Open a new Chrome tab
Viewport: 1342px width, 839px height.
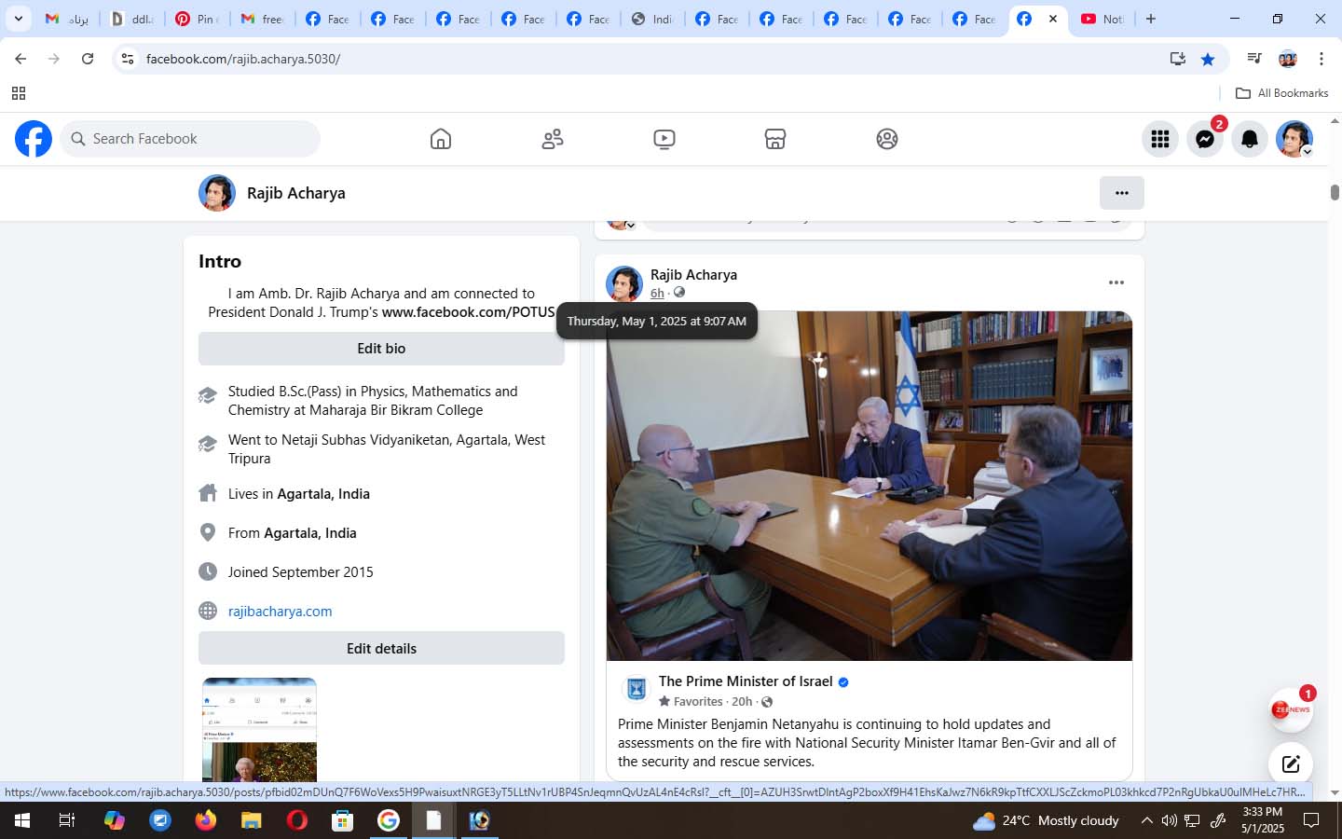click(1151, 19)
